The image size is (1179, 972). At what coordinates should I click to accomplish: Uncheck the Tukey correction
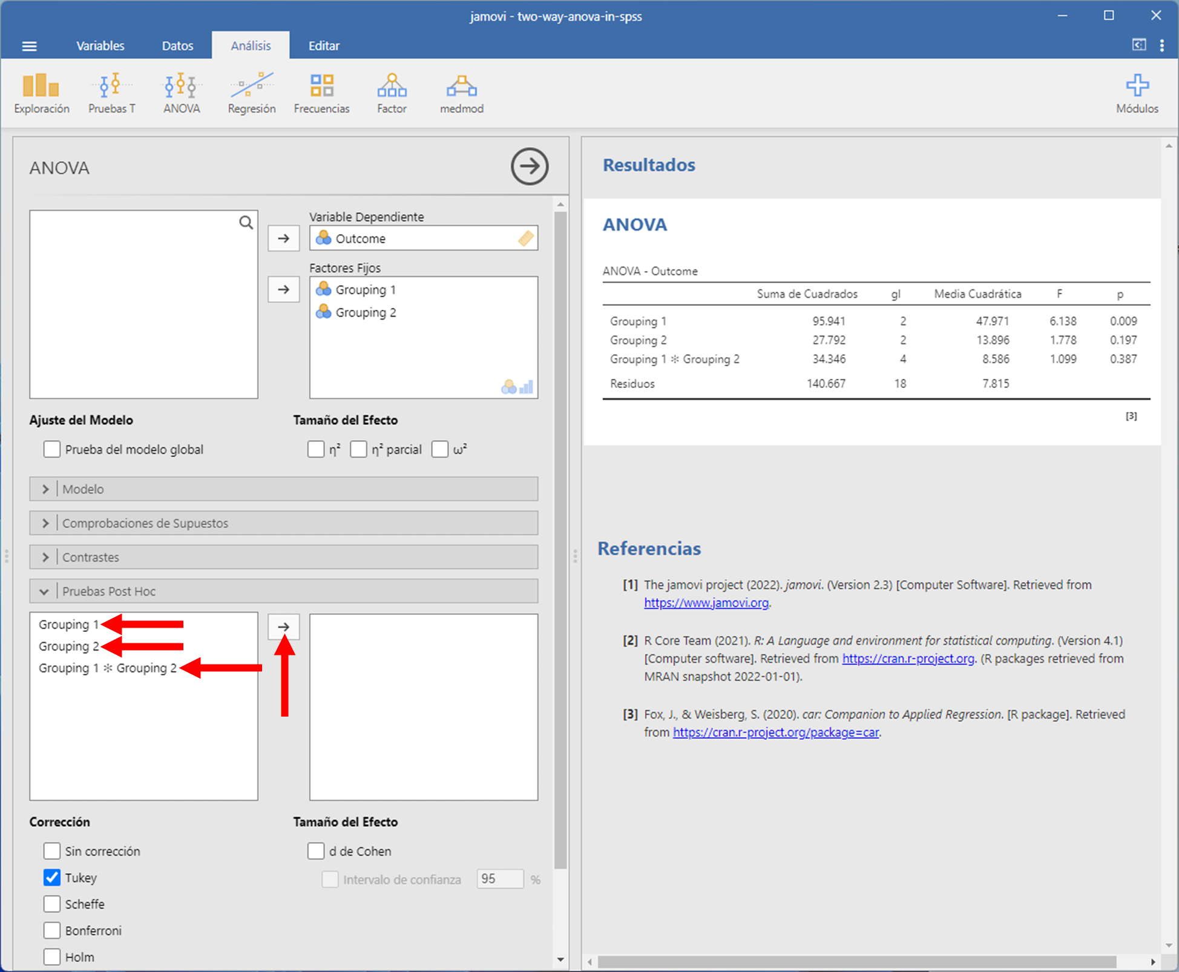pyautogui.click(x=52, y=878)
